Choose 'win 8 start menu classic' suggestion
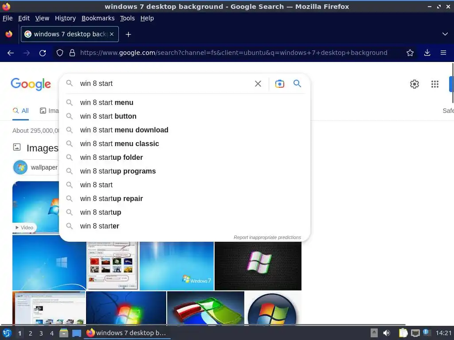Screen dimensions: 454x340 [184, 144]
